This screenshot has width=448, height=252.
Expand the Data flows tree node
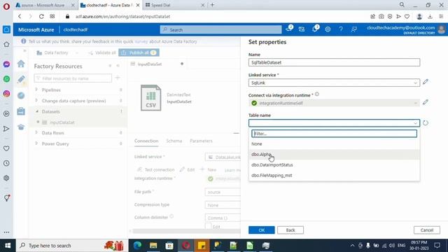tap(36, 133)
